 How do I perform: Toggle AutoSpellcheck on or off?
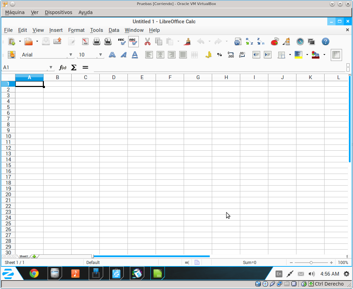pos(133,42)
